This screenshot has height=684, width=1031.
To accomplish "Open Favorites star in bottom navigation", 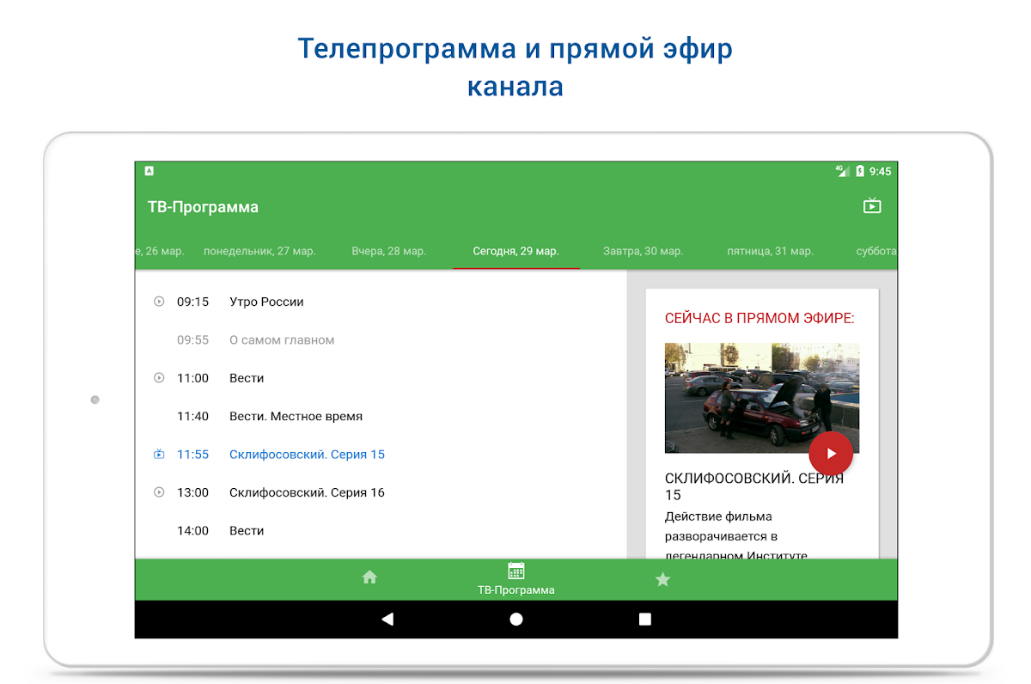I will (x=662, y=580).
